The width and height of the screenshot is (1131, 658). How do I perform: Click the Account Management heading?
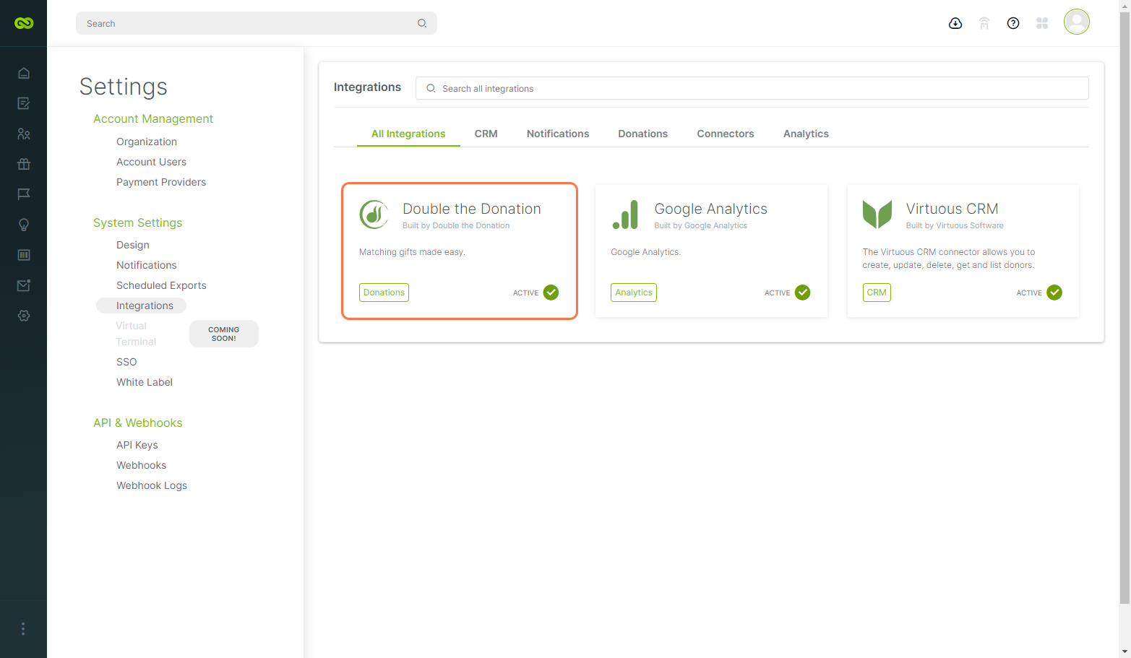point(153,118)
